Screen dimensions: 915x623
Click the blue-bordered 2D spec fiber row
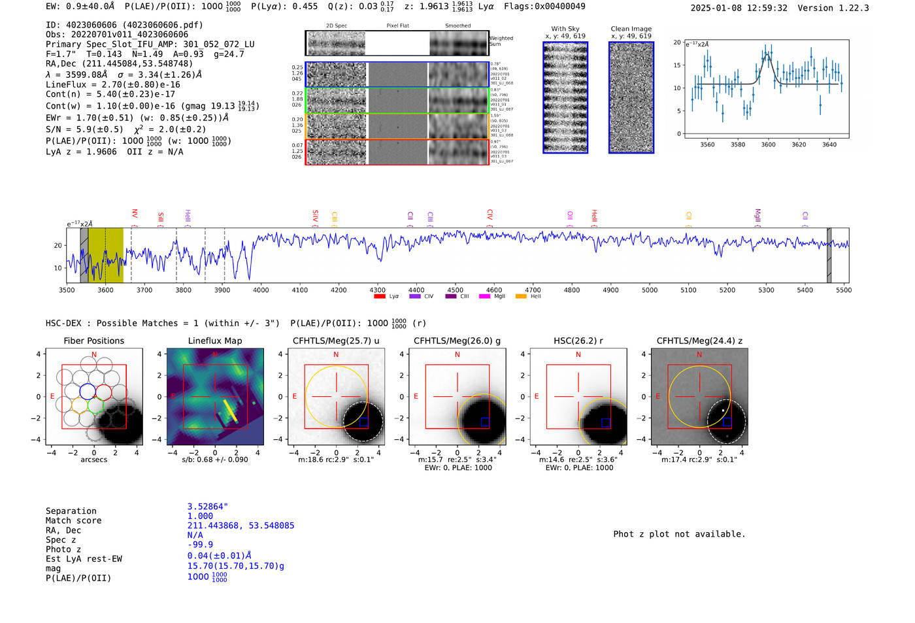point(397,75)
